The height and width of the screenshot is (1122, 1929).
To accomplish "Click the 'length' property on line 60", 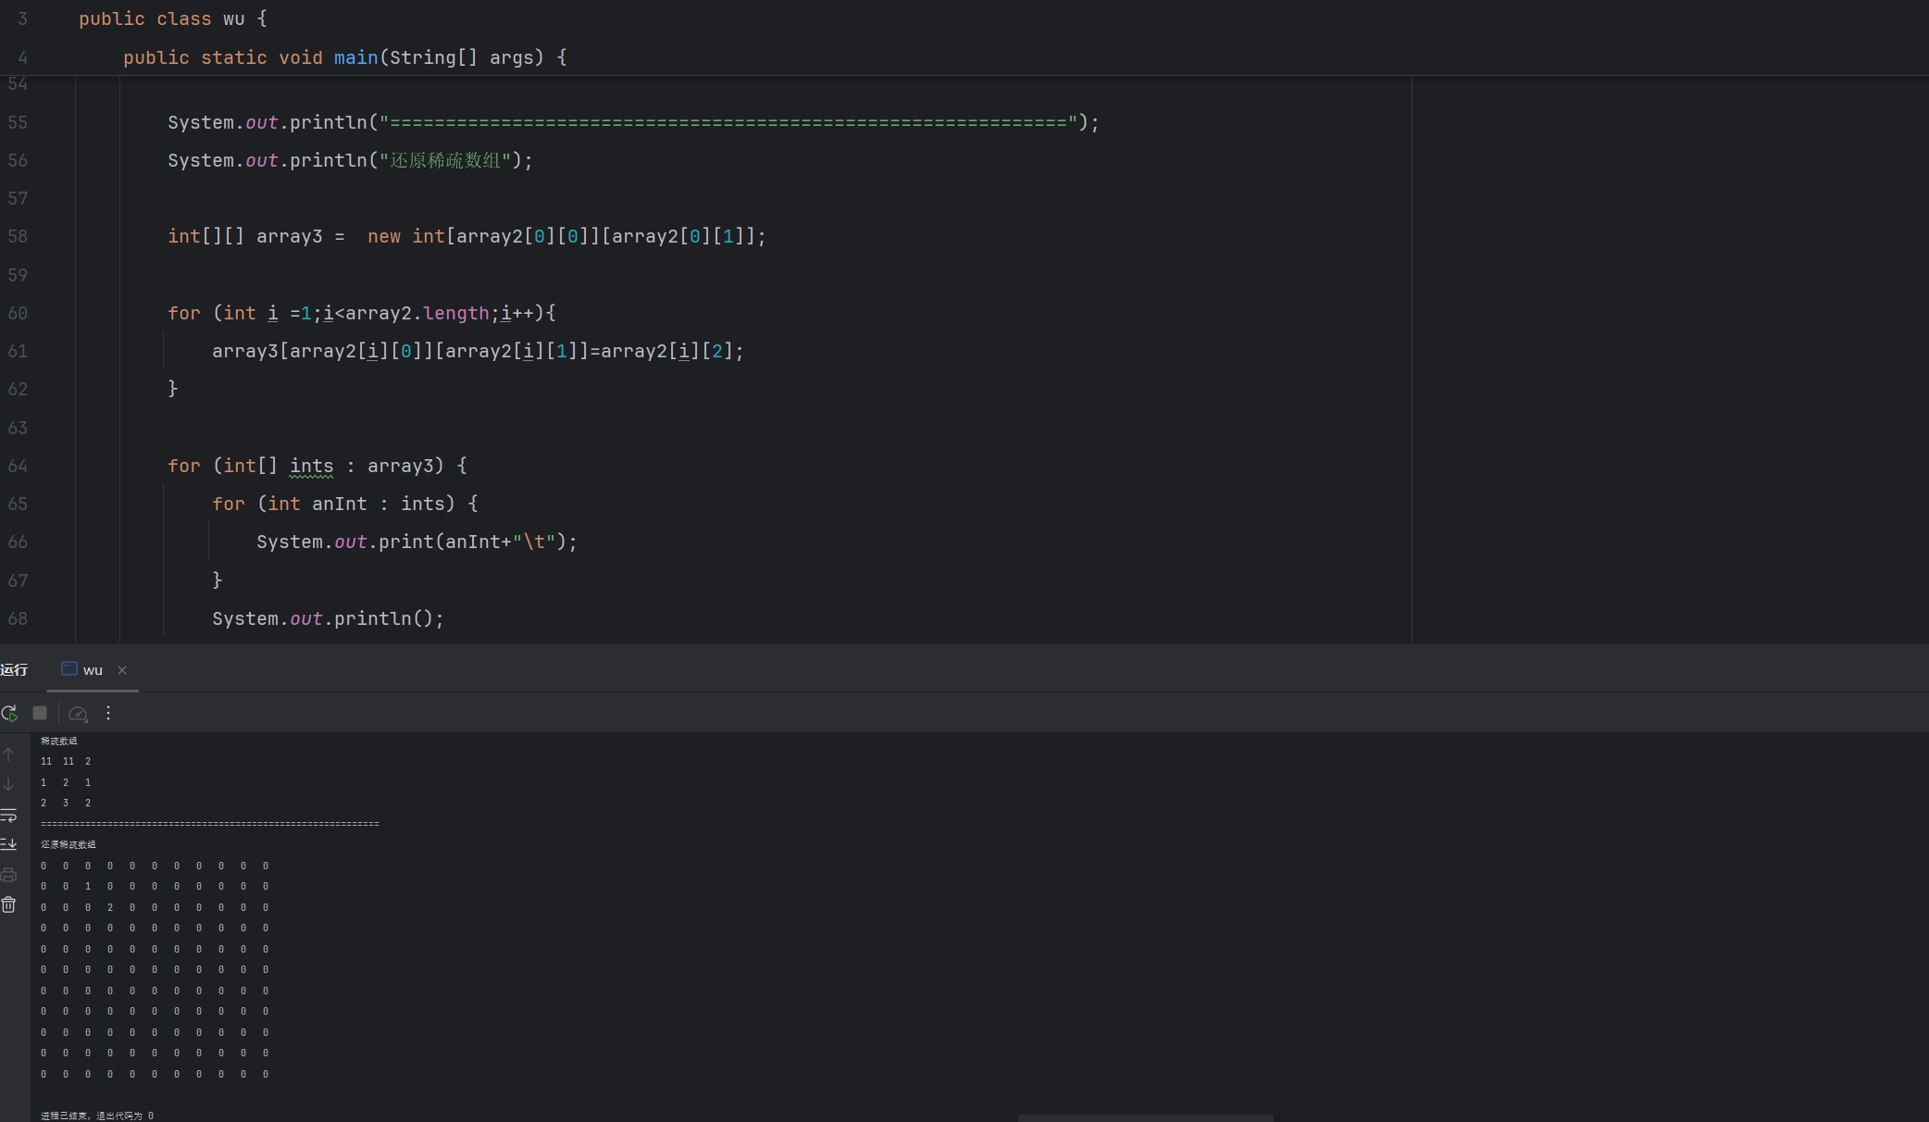I will coord(456,313).
